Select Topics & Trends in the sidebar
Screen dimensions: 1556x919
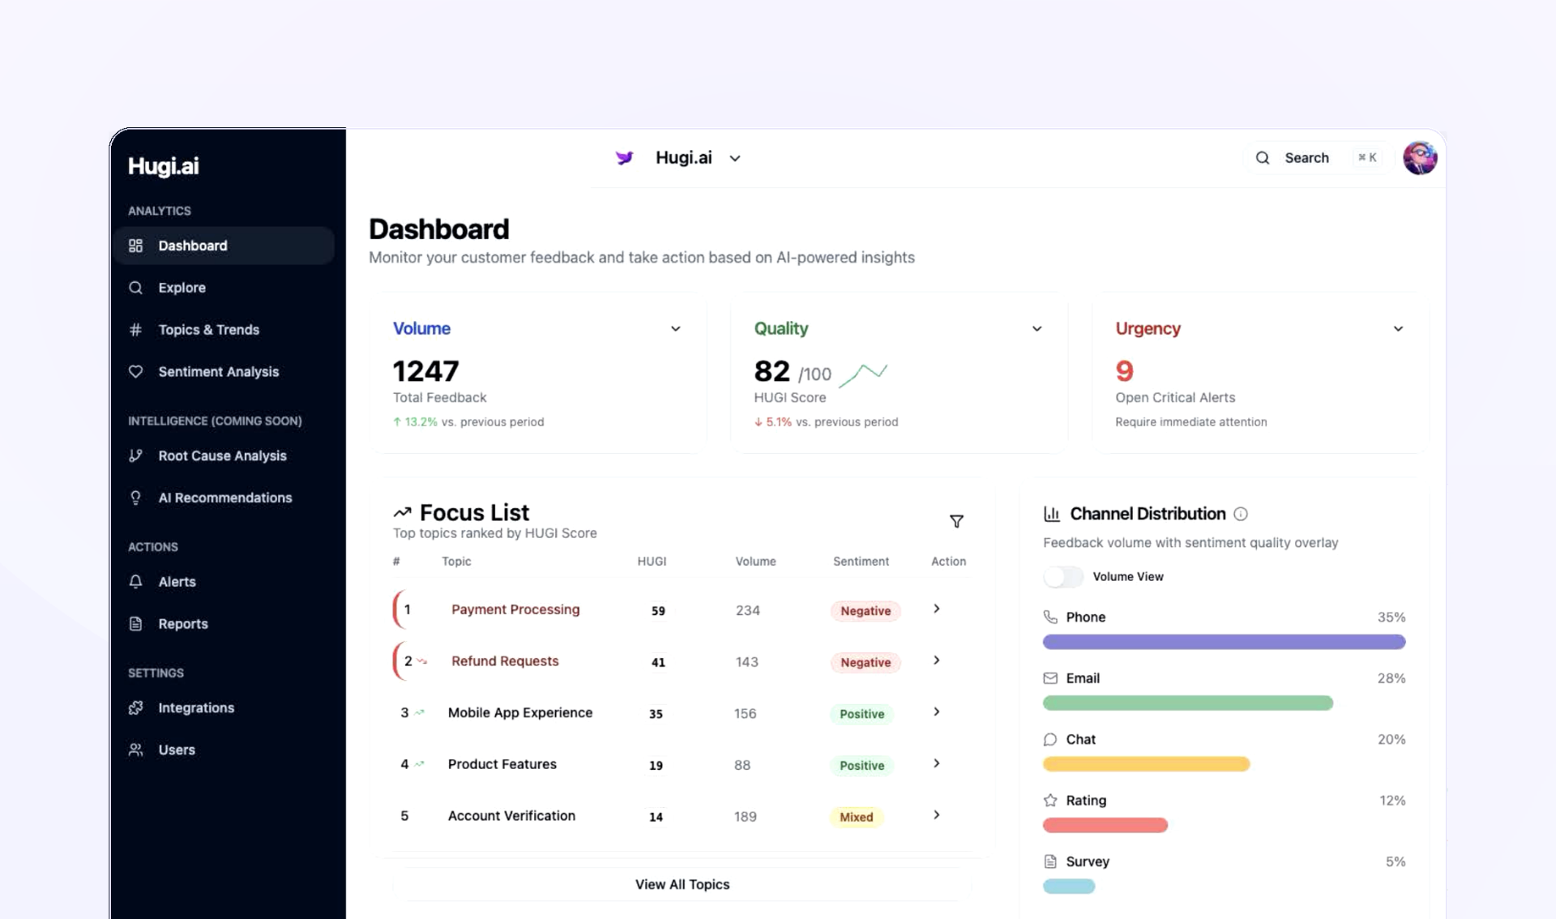click(209, 330)
